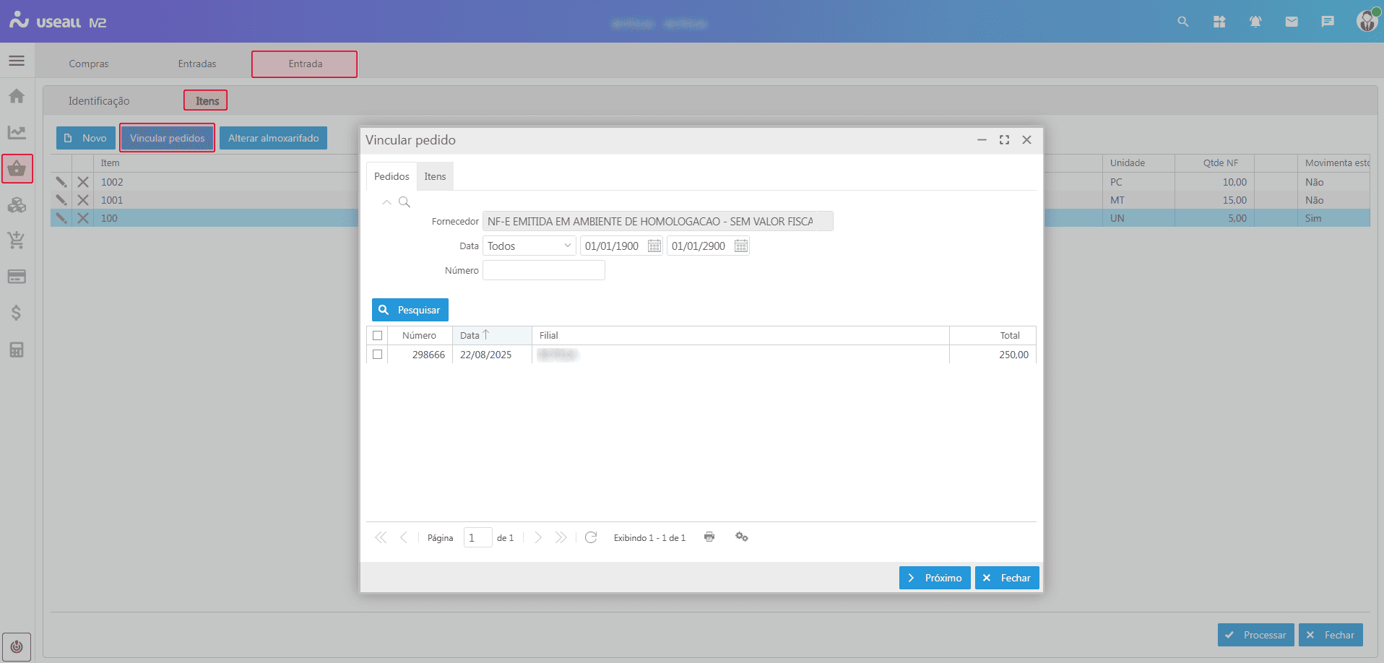Screen dimensions: 1384x663
Task: Open the notifications bell icon
Action: pos(1255,22)
